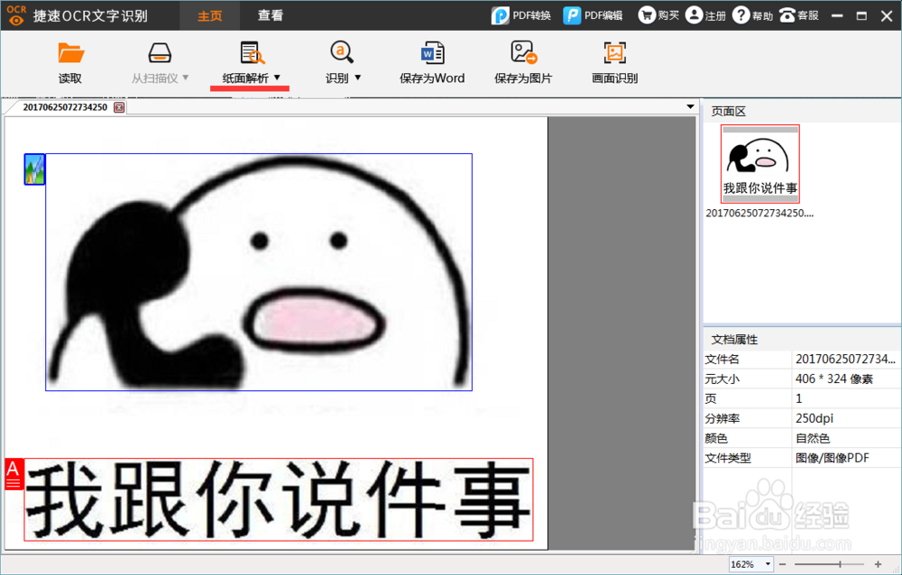Viewport: 902px width, 575px height.
Task: Minimize the application window
Action: 838,15
